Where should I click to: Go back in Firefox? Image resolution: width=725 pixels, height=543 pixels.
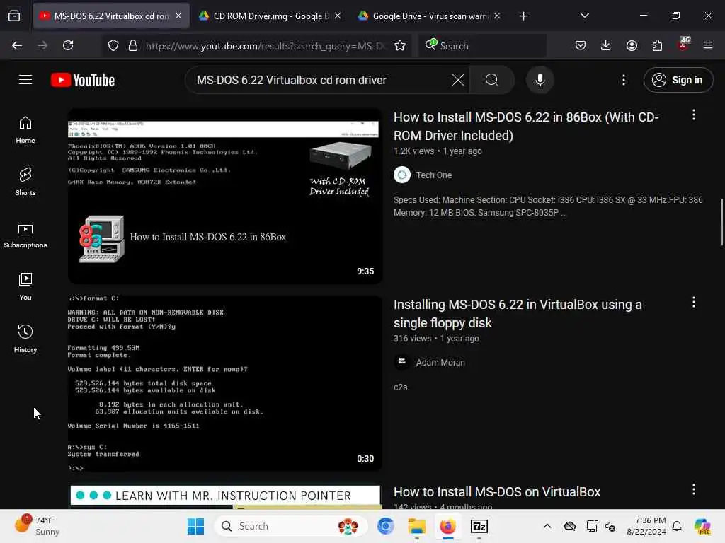point(17,45)
